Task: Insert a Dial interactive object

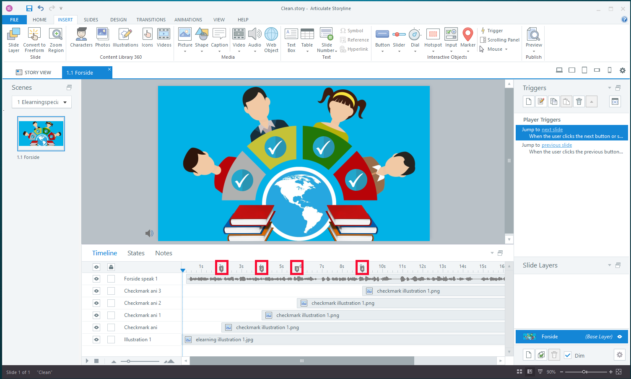Action: pyautogui.click(x=415, y=37)
